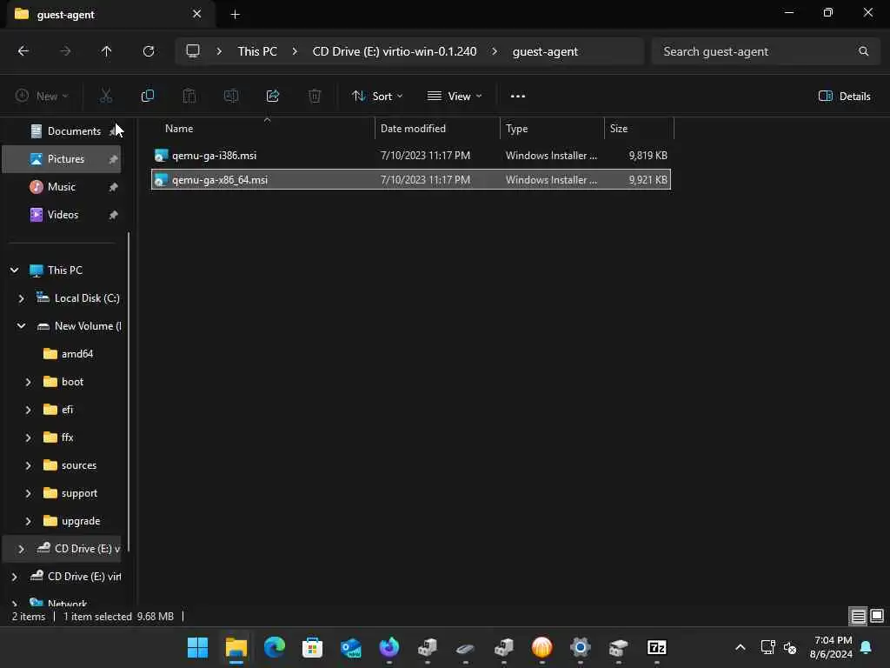Select file qemu-ga-i386.msi
This screenshot has height=668, width=890.
411,155
